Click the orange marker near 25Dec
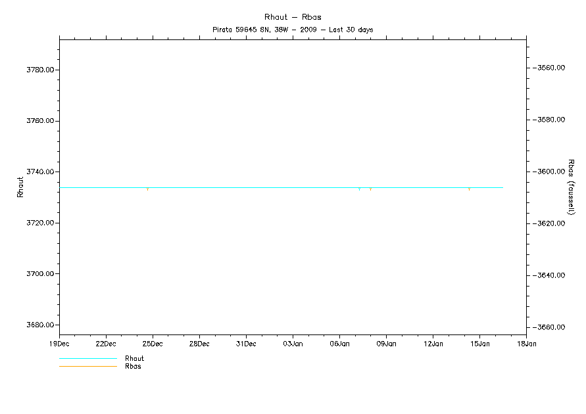 (x=148, y=189)
